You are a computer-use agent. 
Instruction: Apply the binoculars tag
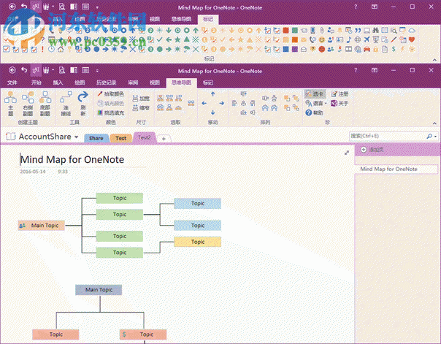[376, 30]
